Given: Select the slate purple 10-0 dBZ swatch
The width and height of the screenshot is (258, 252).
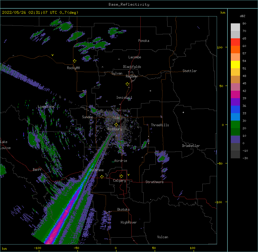Looking at the screenshot, I should click(235, 139).
